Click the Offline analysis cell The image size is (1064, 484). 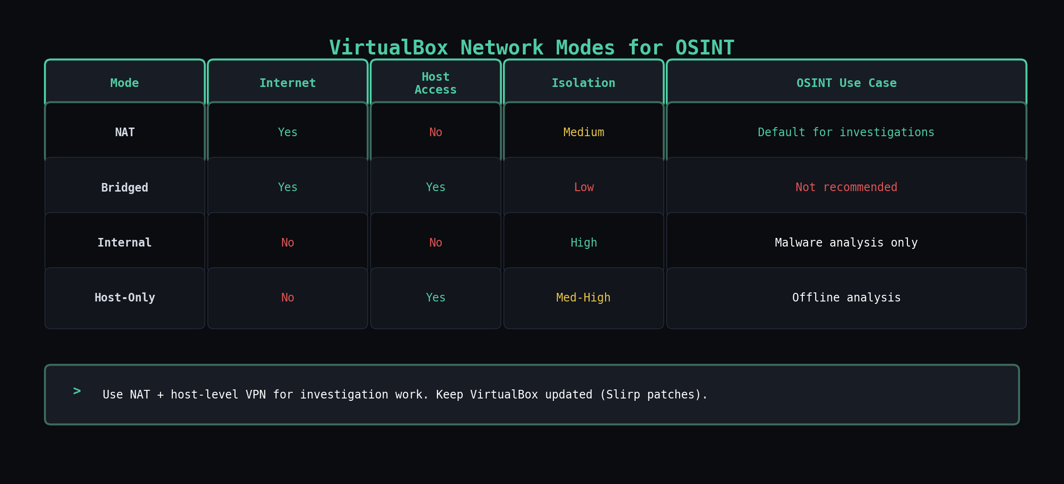[846, 297]
